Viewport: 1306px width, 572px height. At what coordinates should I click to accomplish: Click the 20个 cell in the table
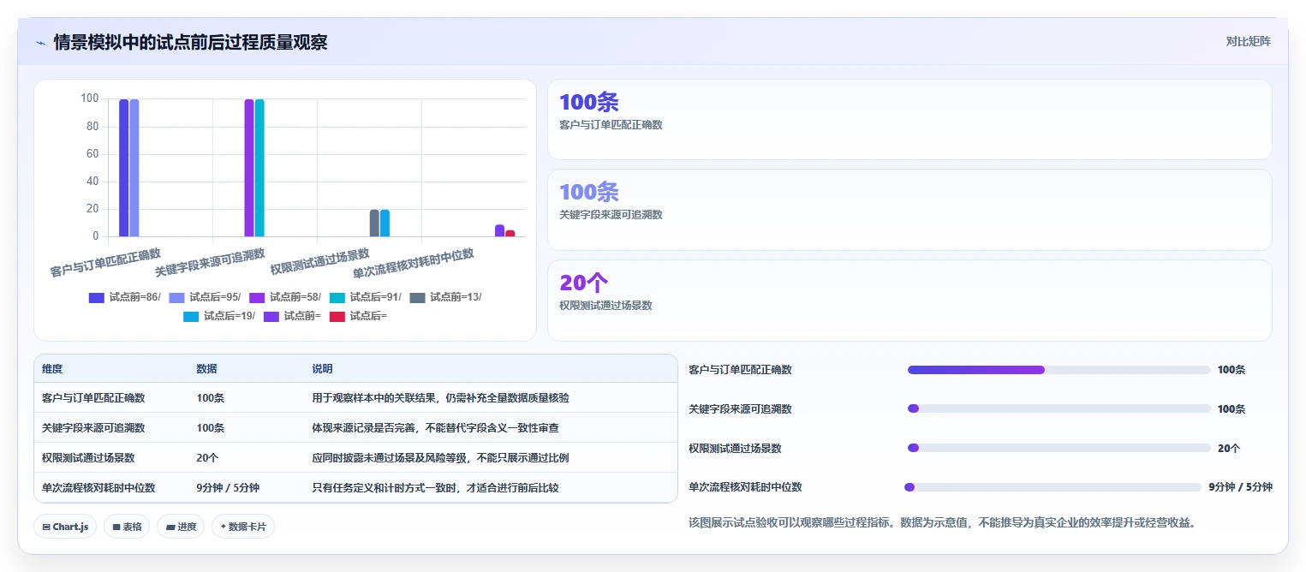[207, 458]
